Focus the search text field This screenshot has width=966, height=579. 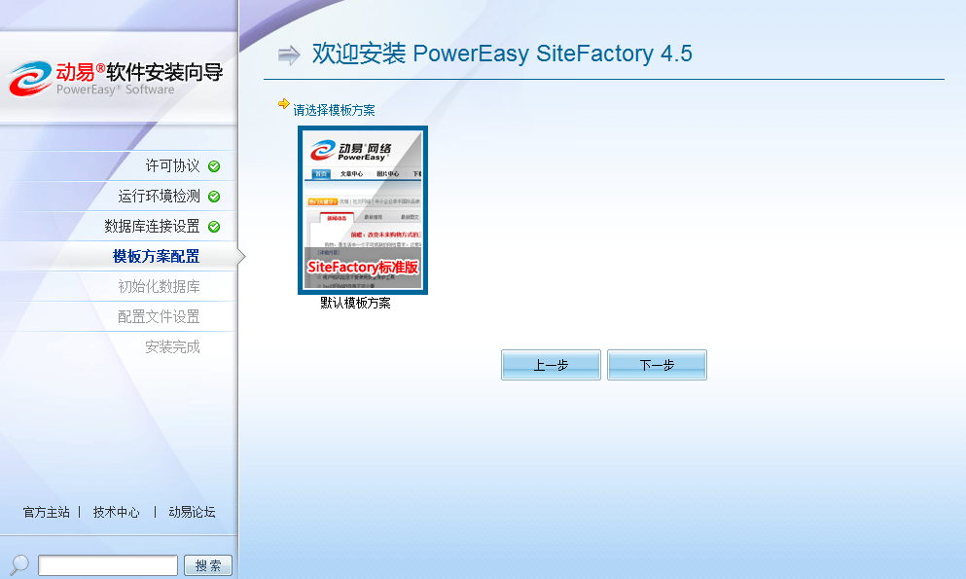coord(108,565)
